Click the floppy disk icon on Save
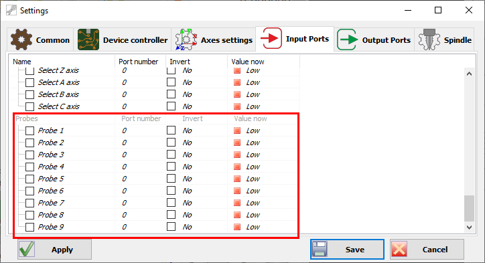Image resolution: width=485 pixels, height=263 pixels. tap(320, 249)
